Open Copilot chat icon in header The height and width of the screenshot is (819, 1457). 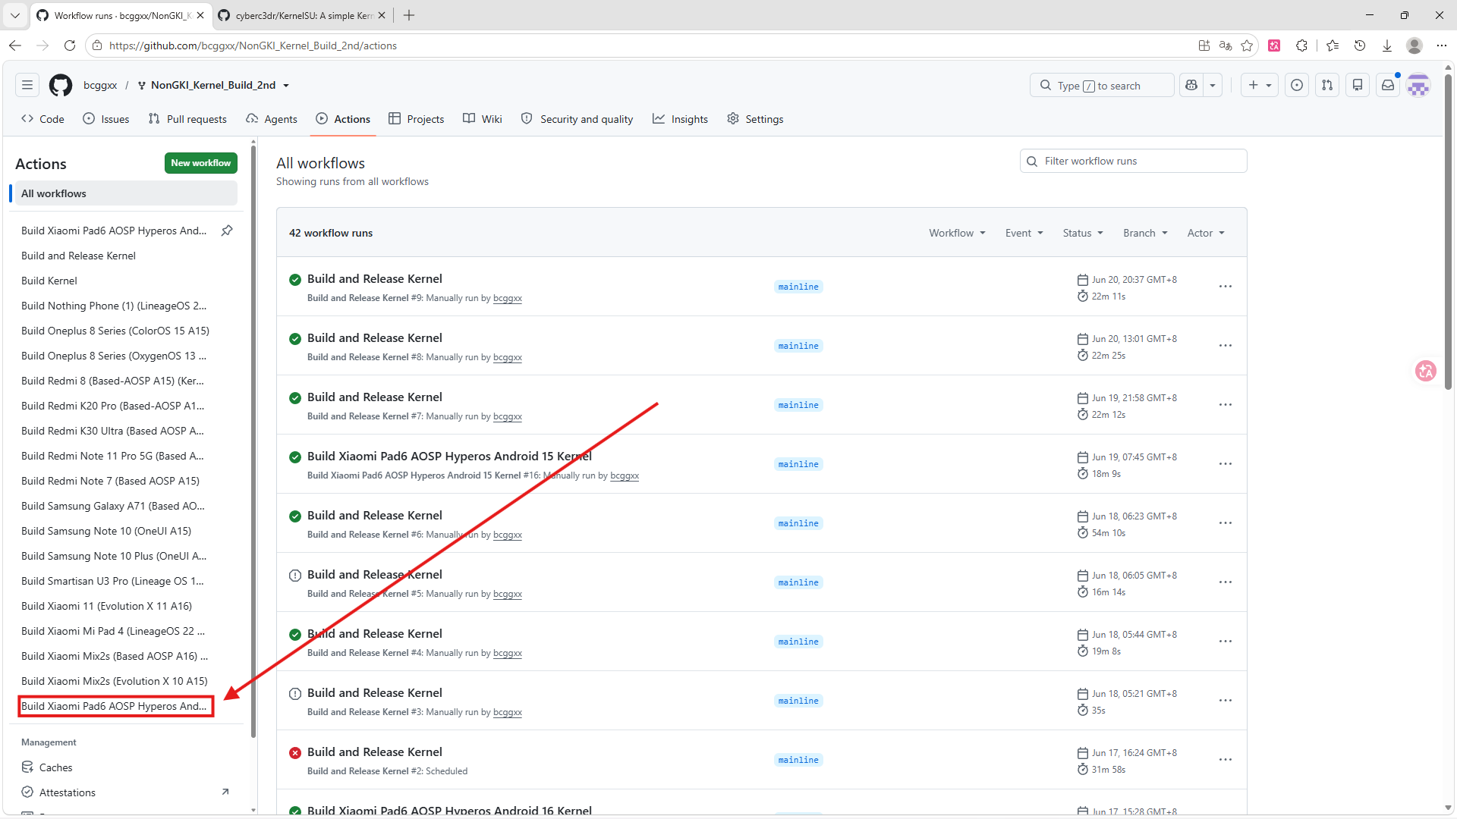1191,85
